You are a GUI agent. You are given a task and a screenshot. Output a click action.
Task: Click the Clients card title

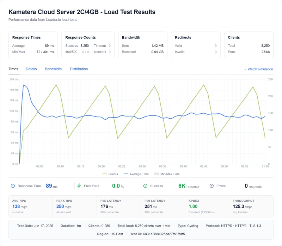(x=234, y=37)
